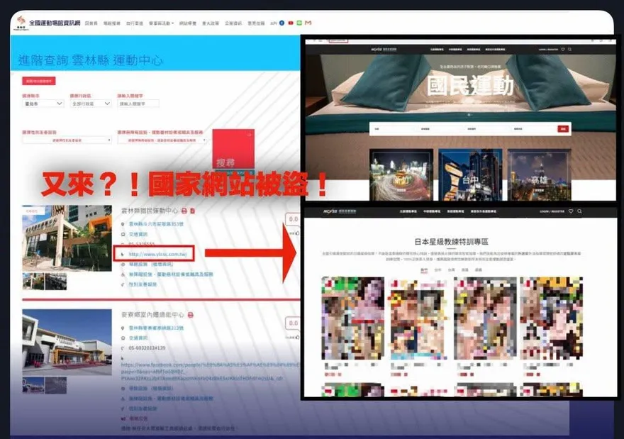The height and width of the screenshot is (439, 624).
Task: Open the 高雄 city card
Action: tap(539, 175)
